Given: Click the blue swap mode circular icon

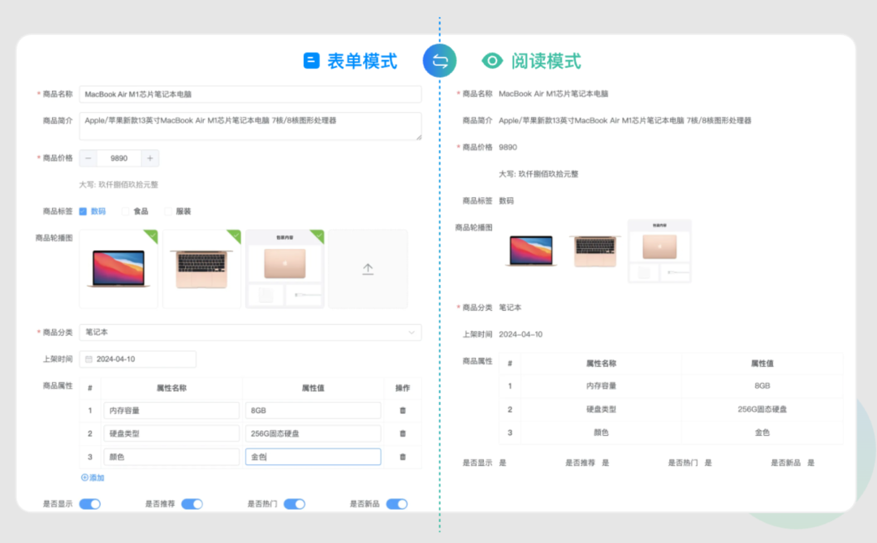Looking at the screenshot, I should (x=439, y=60).
